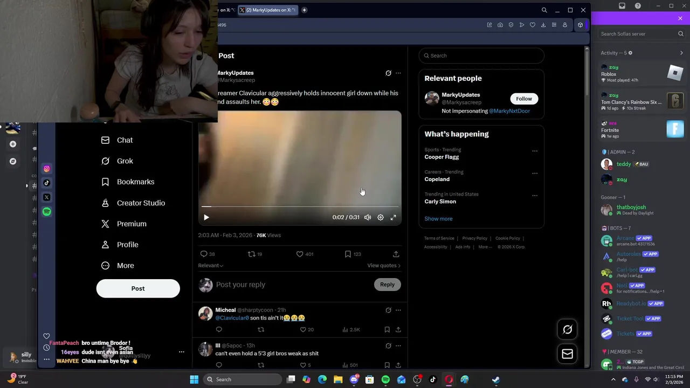Enter fullscreen on the video player
Screen dimensions: 690x388
click(x=394, y=217)
